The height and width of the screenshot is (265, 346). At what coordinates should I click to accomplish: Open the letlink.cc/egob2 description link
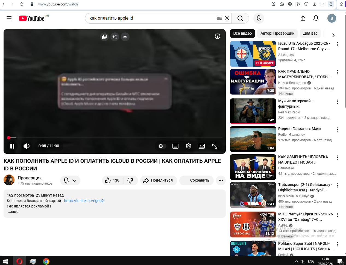click(x=84, y=201)
